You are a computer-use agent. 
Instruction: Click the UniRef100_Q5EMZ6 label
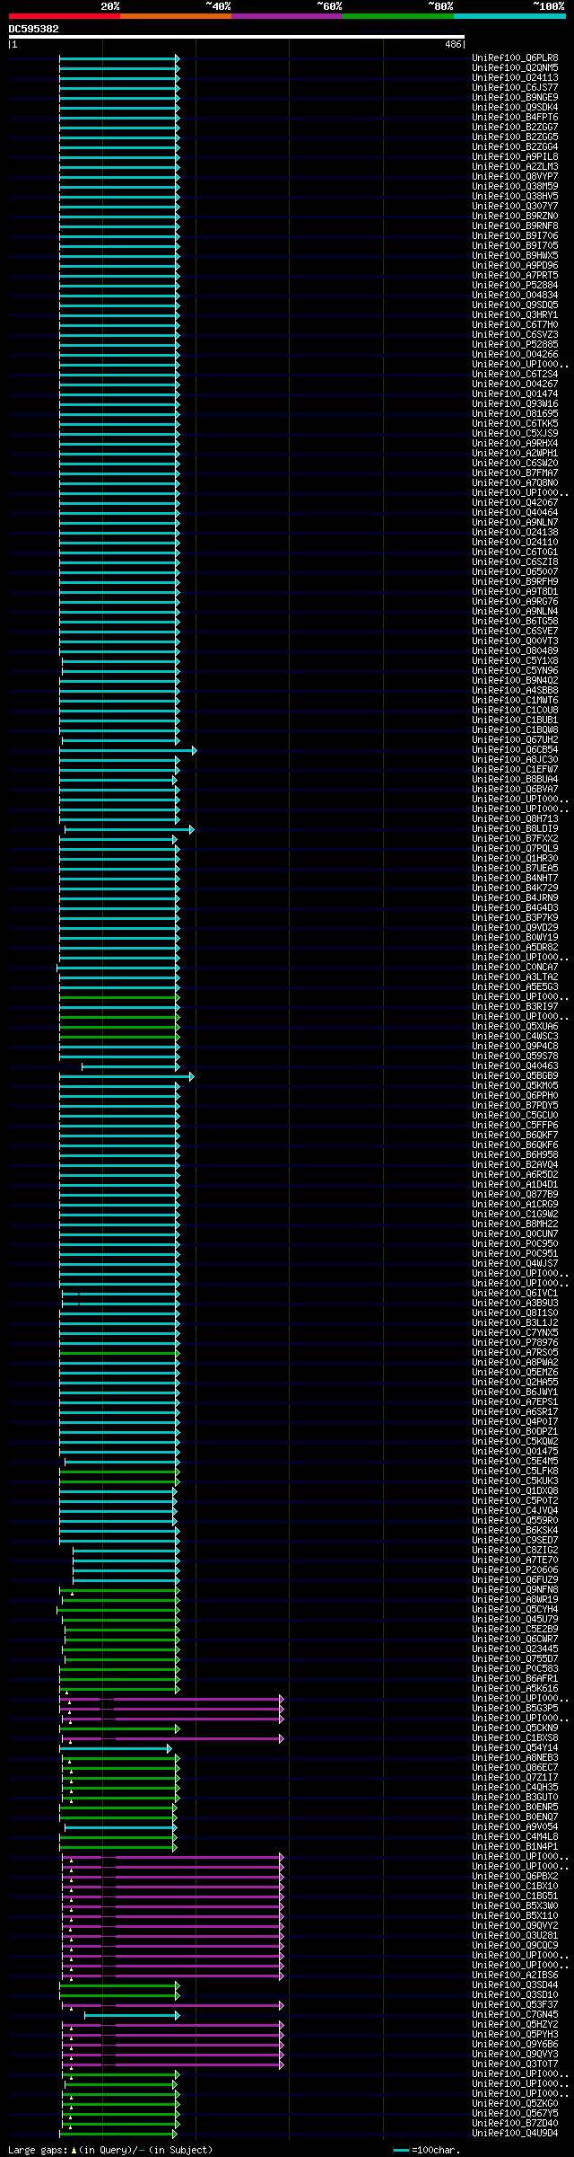click(515, 1373)
